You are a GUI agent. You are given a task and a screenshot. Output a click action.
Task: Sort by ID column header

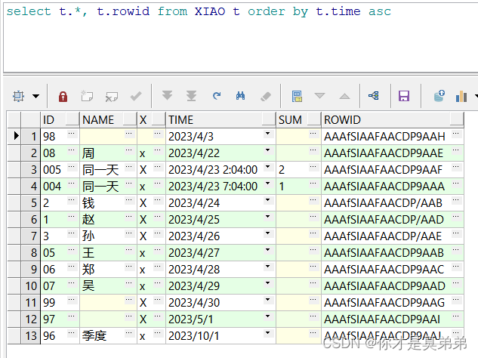coord(60,119)
